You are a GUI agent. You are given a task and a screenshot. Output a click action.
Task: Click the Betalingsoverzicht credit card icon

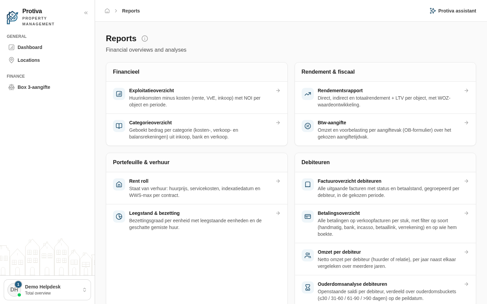click(x=308, y=217)
